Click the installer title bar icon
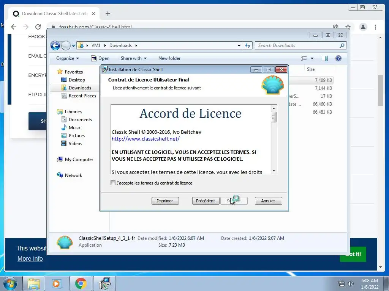Viewport: 389px width, 291px height. tap(105, 70)
